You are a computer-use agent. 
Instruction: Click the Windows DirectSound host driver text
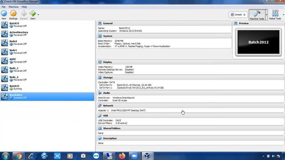[x=123, y=98]
